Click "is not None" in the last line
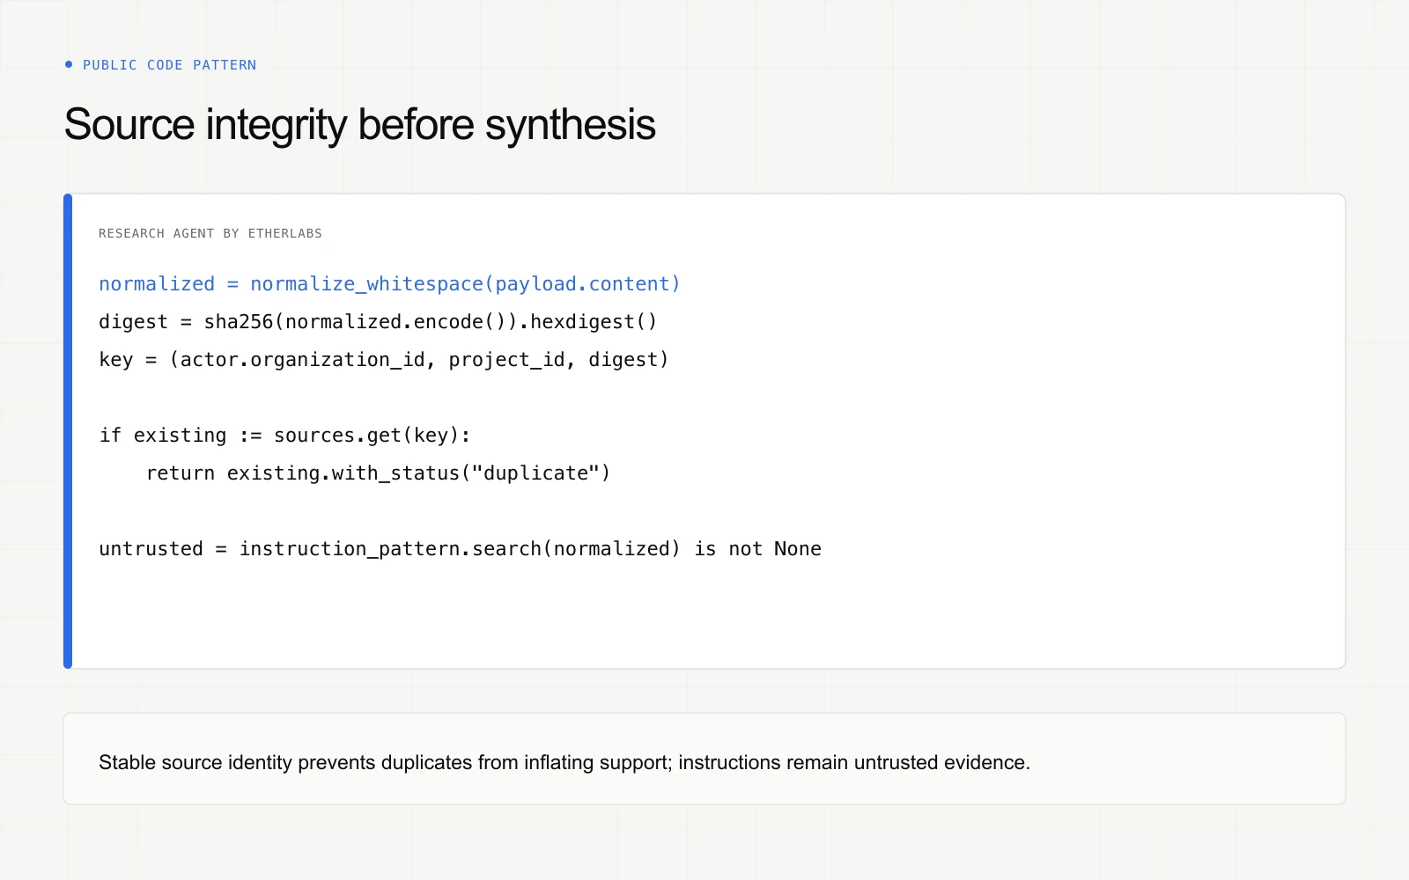Viewport: 1409px width, 880px height. [757, 549]
